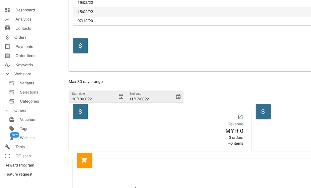311x188 pixels.
Task: Open the Reward Program link
Action: [19, 165]
